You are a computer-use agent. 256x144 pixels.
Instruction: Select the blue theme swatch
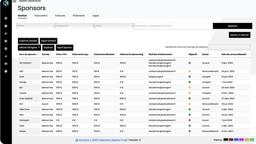coord(236,140)
